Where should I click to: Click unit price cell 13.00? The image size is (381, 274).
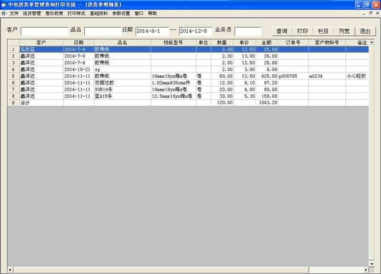click(x=244, y=56)
